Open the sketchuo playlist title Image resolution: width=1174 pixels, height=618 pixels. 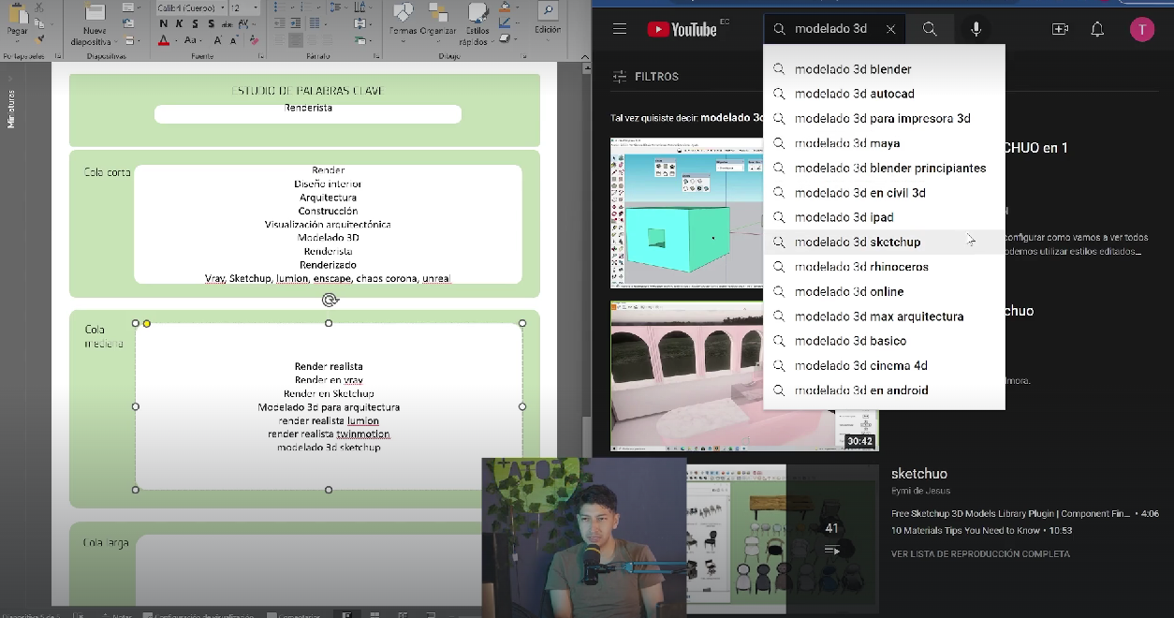[x=919, y=474]
